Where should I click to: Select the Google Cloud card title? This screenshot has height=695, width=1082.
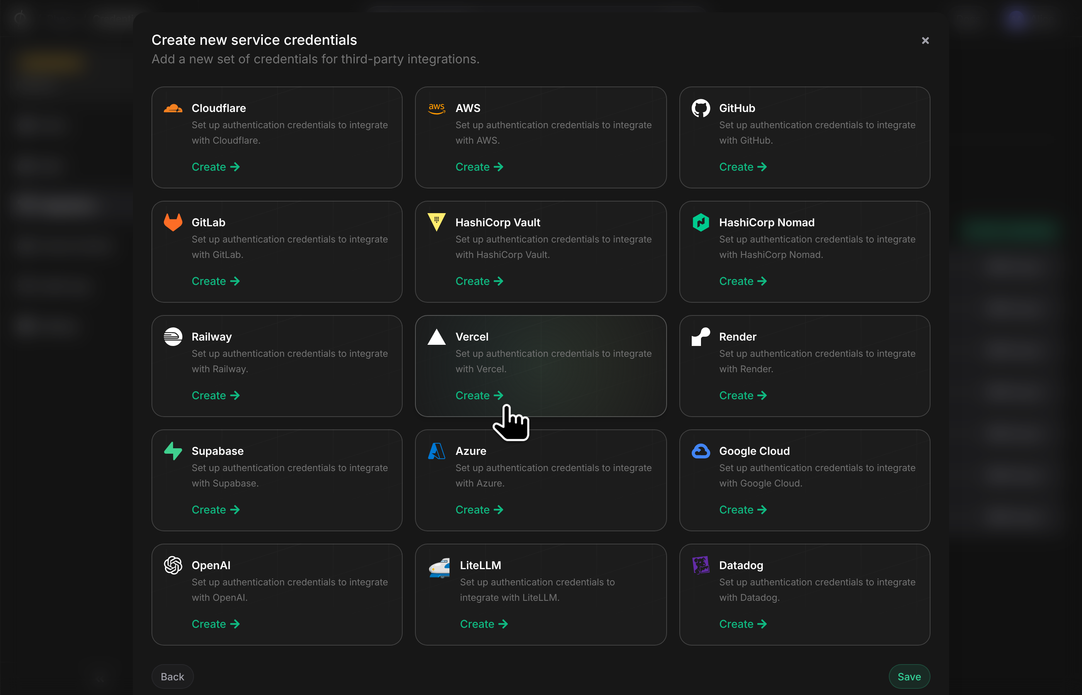click(754, 451)
